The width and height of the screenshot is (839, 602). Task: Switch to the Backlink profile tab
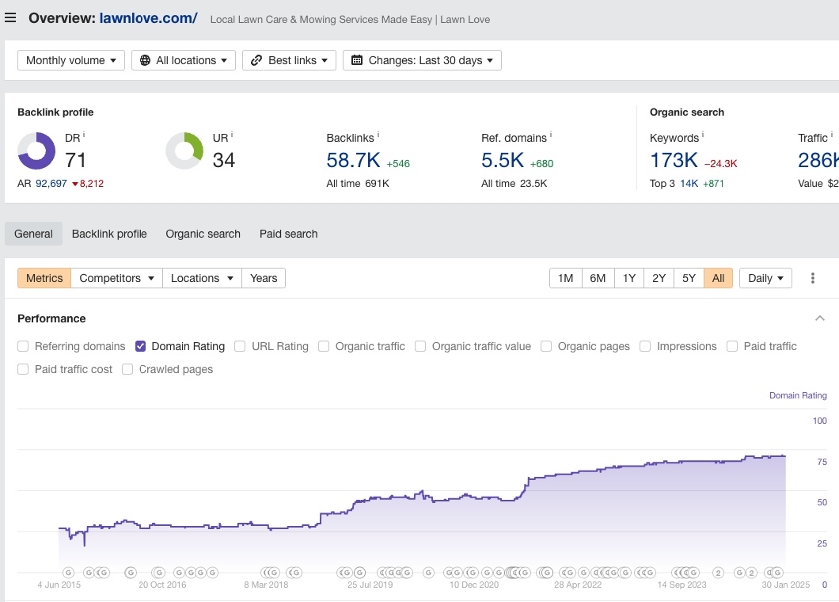pyautogui.click(x=109, y=234)
